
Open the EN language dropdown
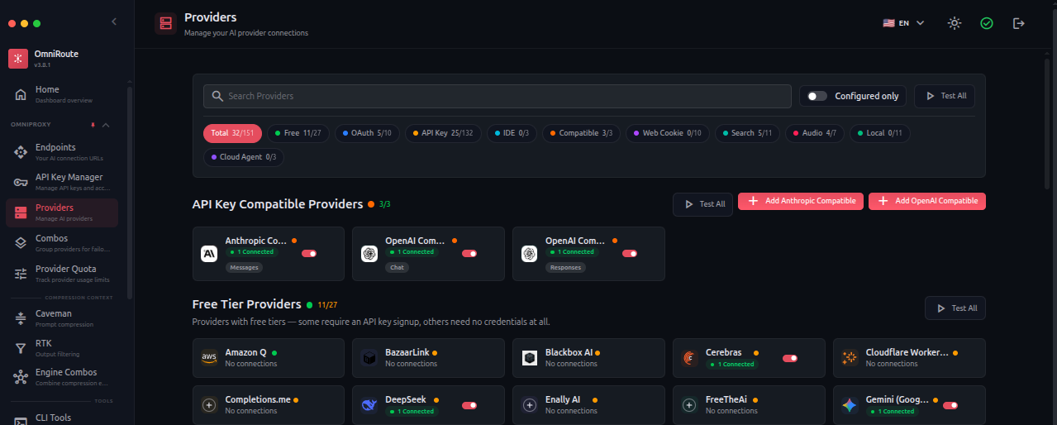(x=903, y=23)
